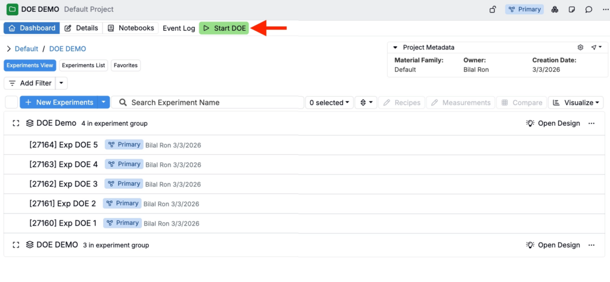Click Default Project text in header
This screenshot has height=282, width=610.
coord(89,9)
